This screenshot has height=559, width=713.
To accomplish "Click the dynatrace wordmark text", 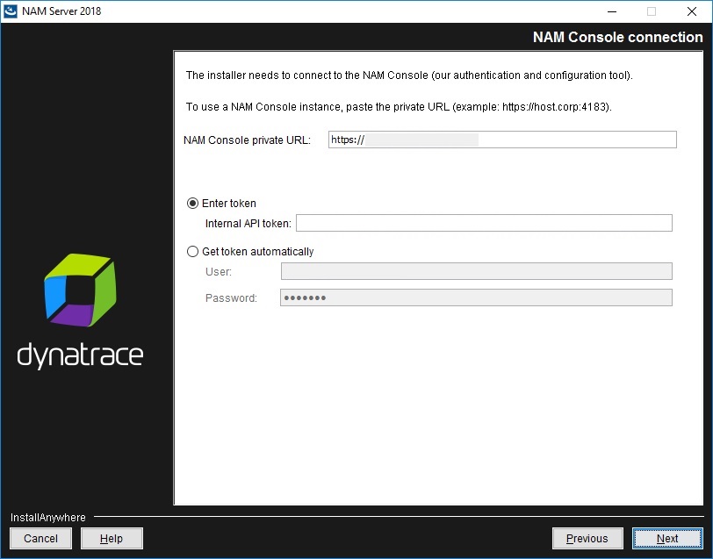I will pos(80,355).
